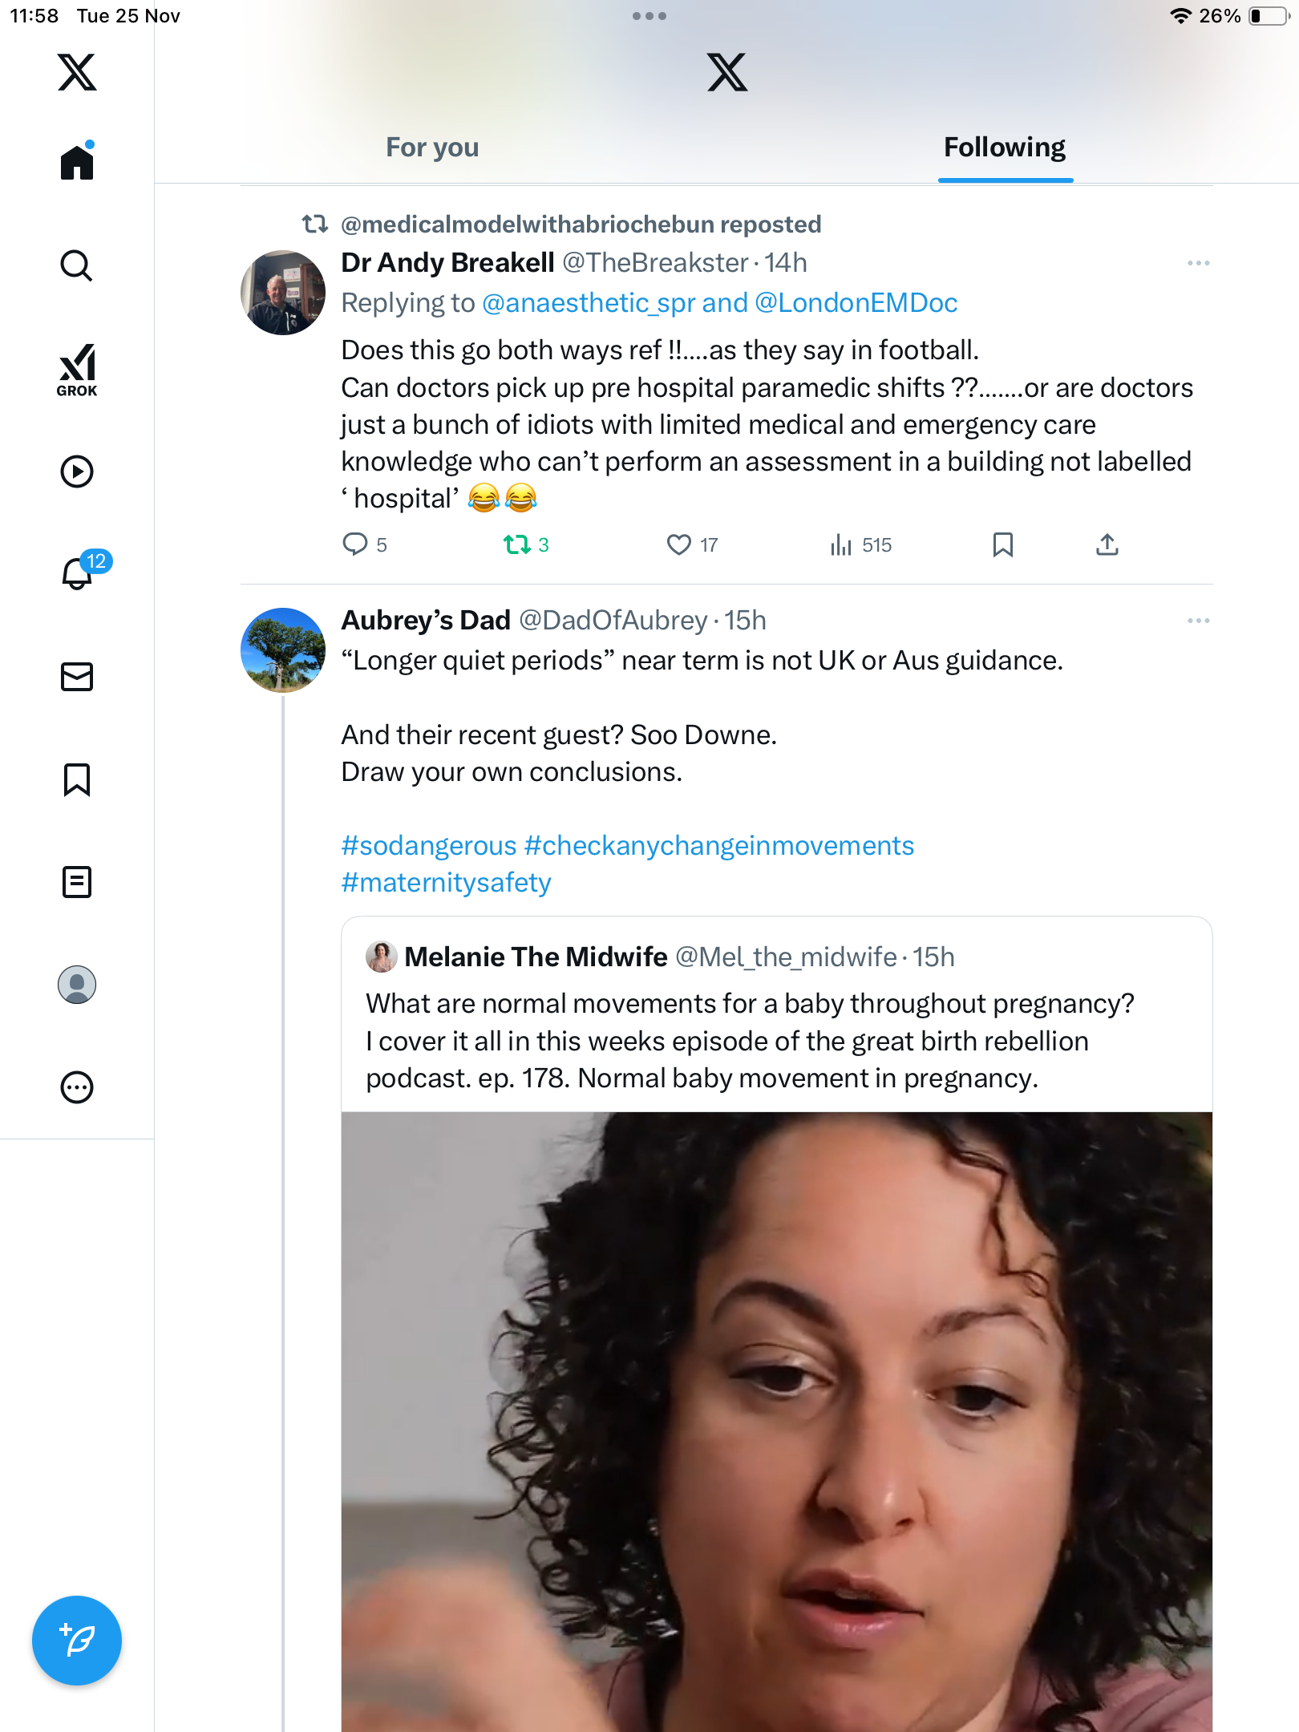Share Dr Andy Breakell's post

click(x=1107, y=545)
